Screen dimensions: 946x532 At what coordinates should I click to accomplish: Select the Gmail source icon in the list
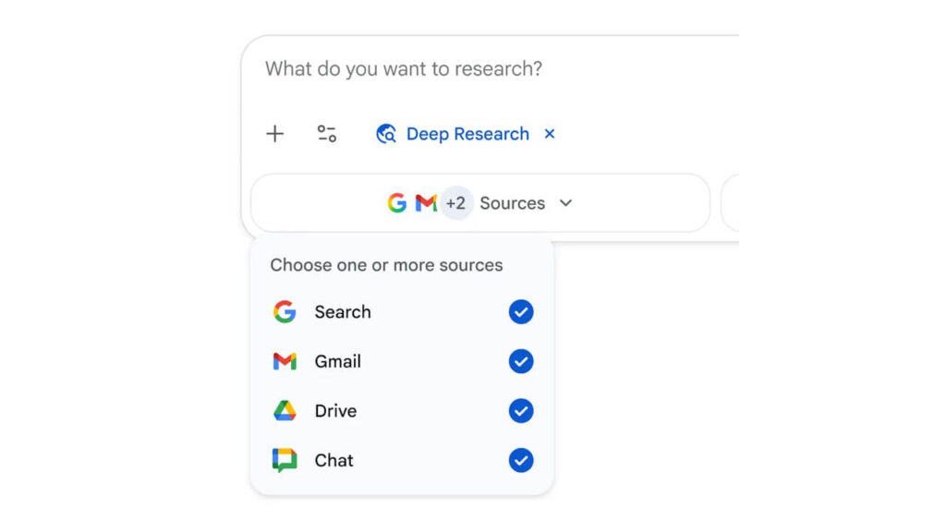[x=285, y=361]
